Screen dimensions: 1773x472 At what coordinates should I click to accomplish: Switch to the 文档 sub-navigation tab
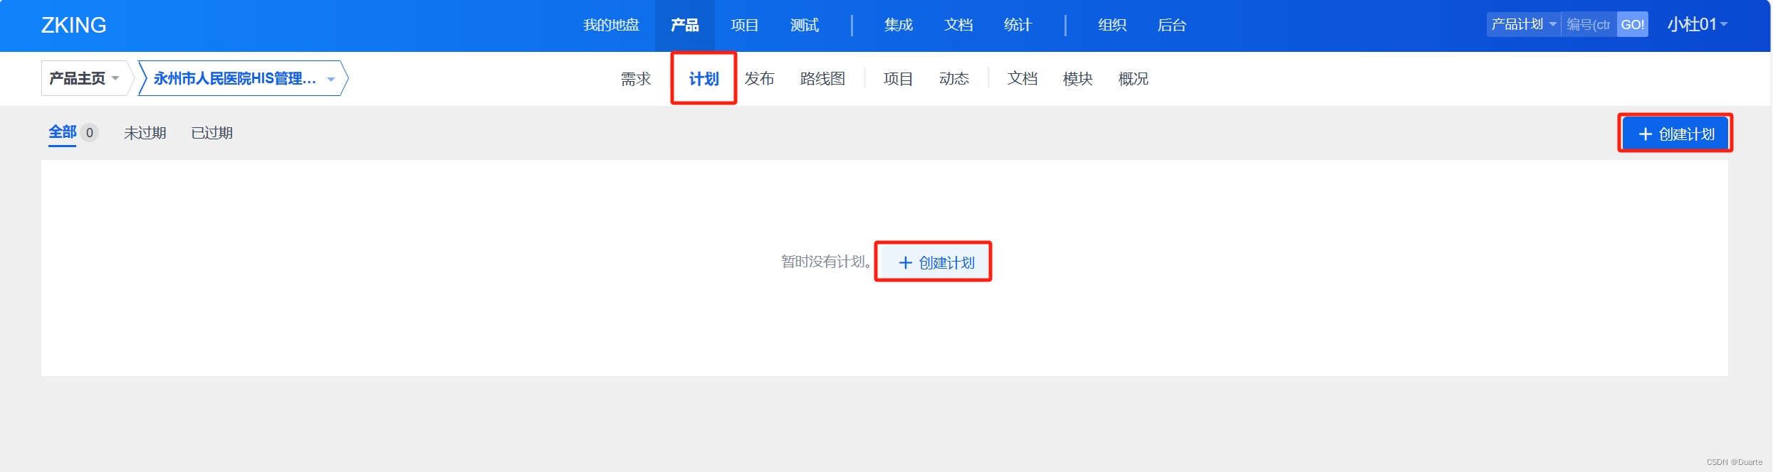coord(1022,79)
